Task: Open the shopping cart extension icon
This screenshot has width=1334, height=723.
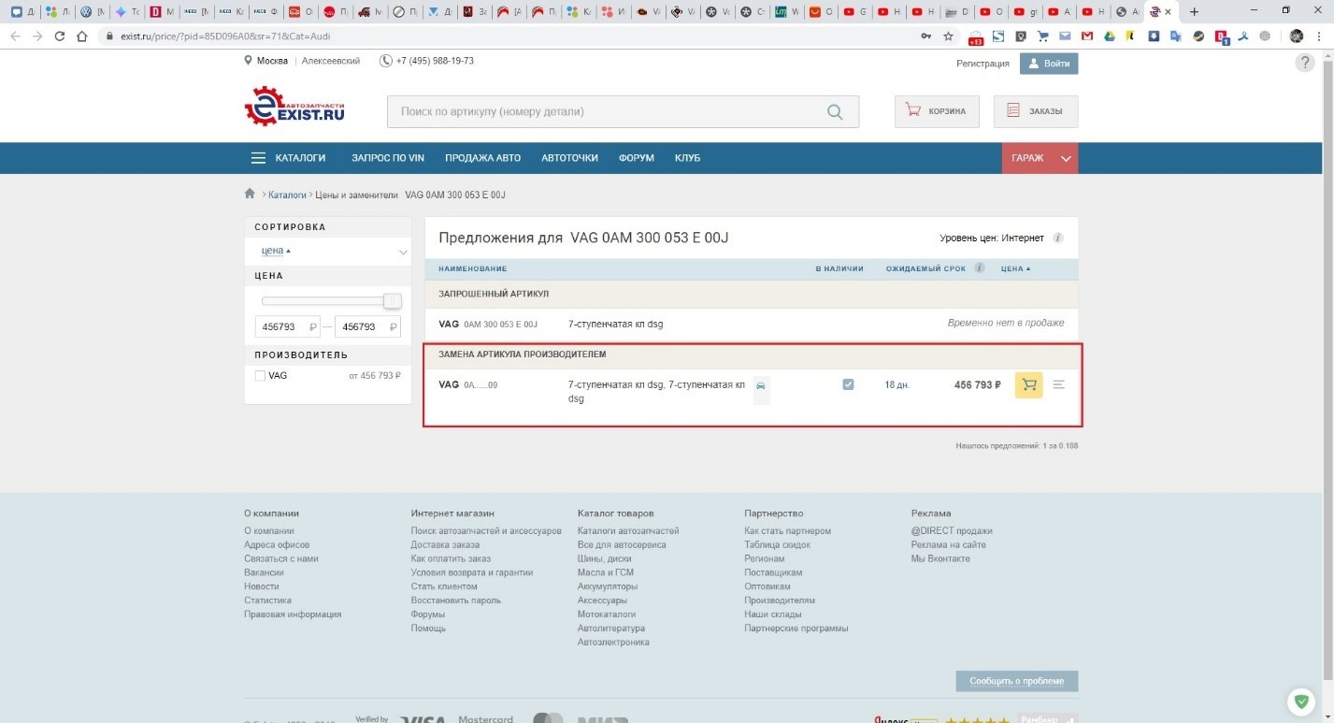Action: coord(1042,36)
